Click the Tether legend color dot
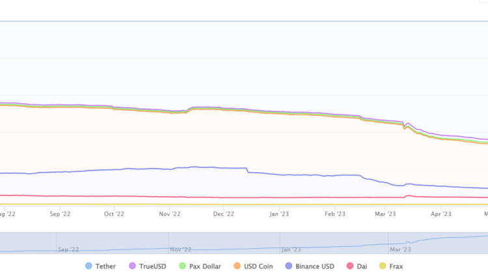The width and height of the screenshot is (488, 280). coord(88,266)
